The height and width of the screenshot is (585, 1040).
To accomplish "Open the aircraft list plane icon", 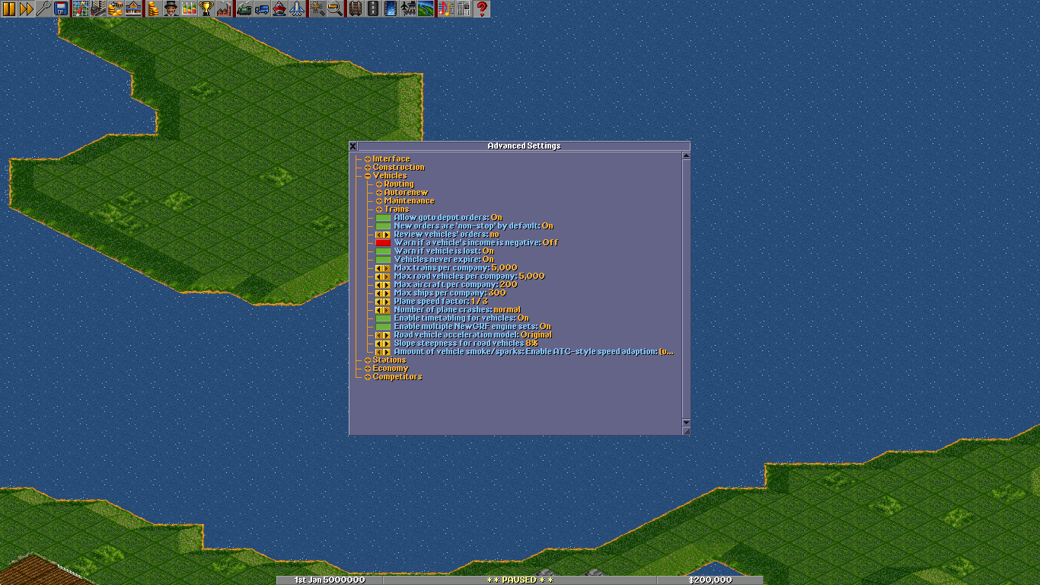I will [297, 9].
